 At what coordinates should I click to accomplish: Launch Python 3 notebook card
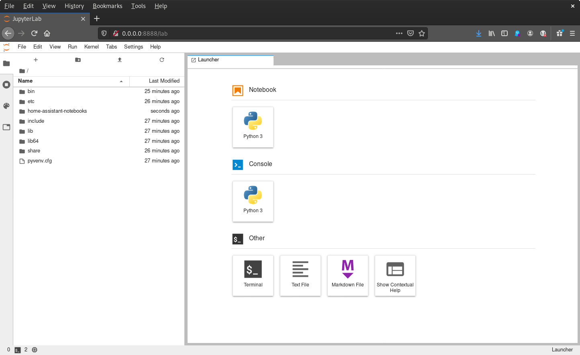(253, 127)
